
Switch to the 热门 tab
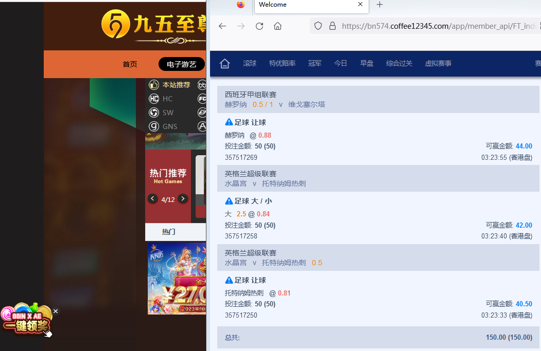point(168,232)
